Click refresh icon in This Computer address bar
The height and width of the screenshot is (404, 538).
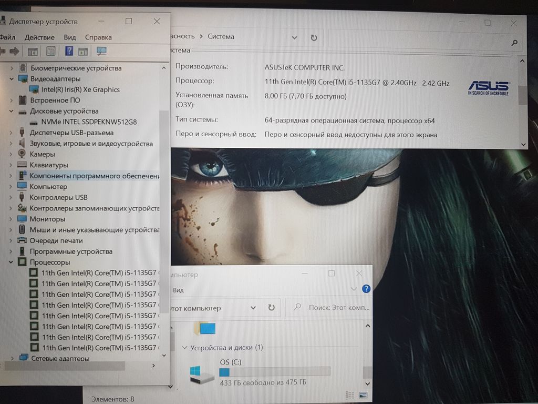click(x=271, y=307)
